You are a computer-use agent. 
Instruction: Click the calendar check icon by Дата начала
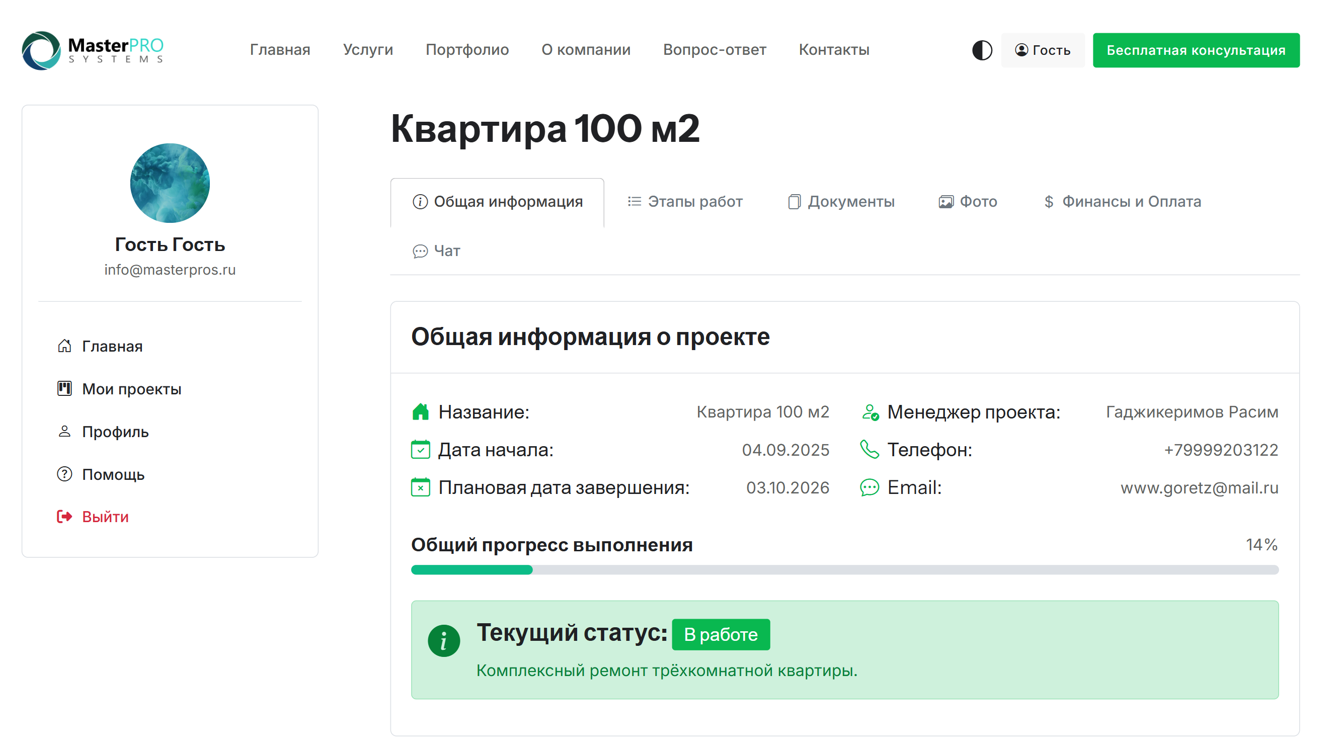tap(421, 450)
